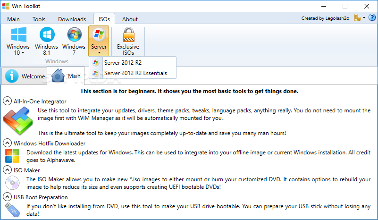378x220 pixels.
Task: Choose Server 2012 R2 from menu
Action: click(x=133, y=63)
